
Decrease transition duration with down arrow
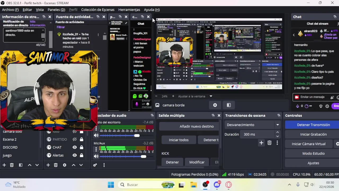277,136
